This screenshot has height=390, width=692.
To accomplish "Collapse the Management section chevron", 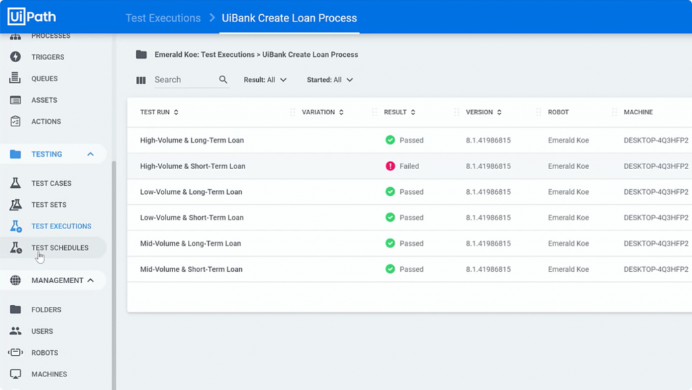I will (x=91, y=280).
